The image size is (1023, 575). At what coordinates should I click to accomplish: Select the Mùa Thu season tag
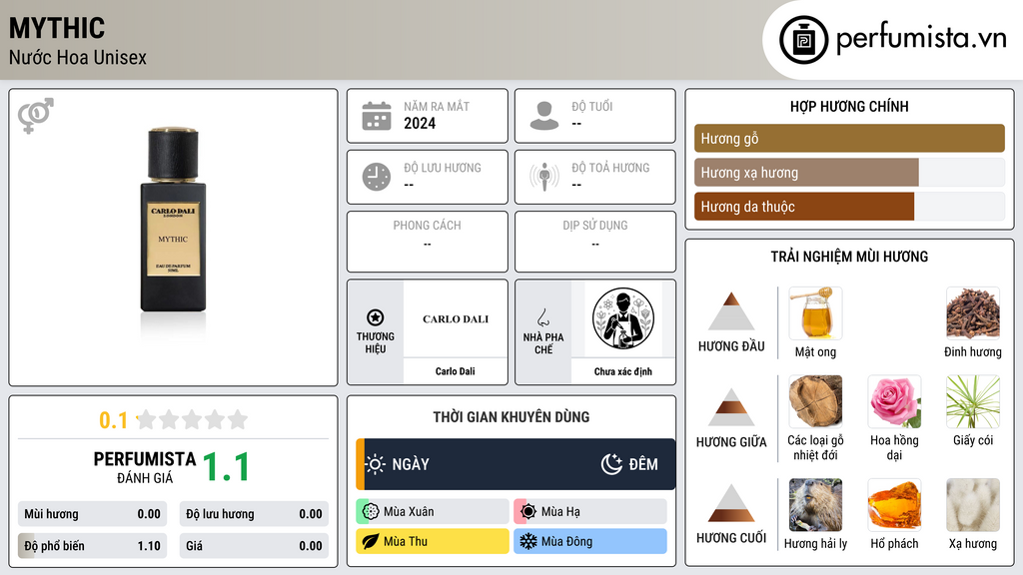(433, 541)
